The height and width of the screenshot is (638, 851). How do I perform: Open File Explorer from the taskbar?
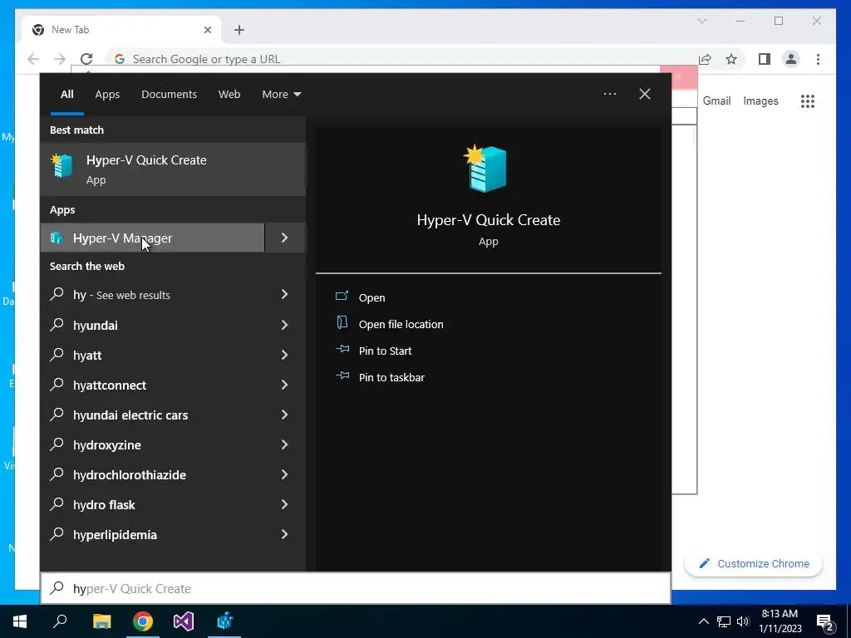point(101,621)
